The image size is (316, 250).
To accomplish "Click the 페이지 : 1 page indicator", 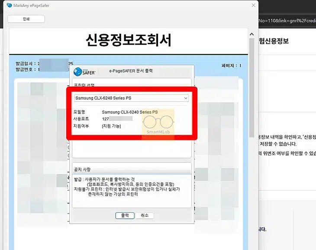I will [231, 65].
